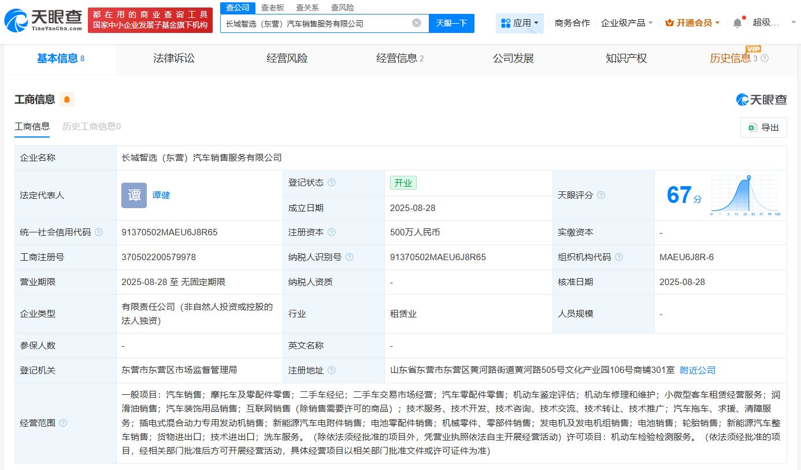The height and width of the screenshot is (470, 801).
Task: Open the 历史工商信息 tab
Action: pyautogui.click(x=91, y=127)
